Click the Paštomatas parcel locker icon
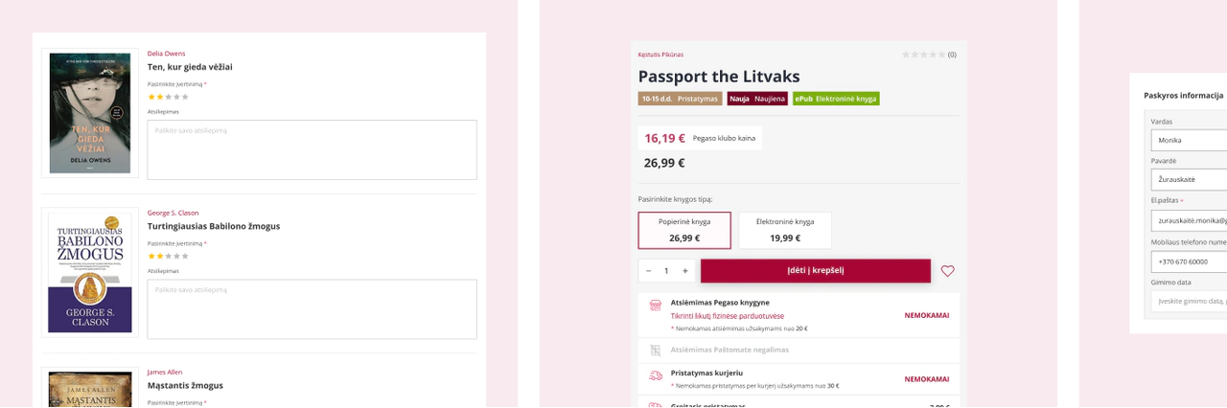This screenshot has width=1227, height=408. 656,351
